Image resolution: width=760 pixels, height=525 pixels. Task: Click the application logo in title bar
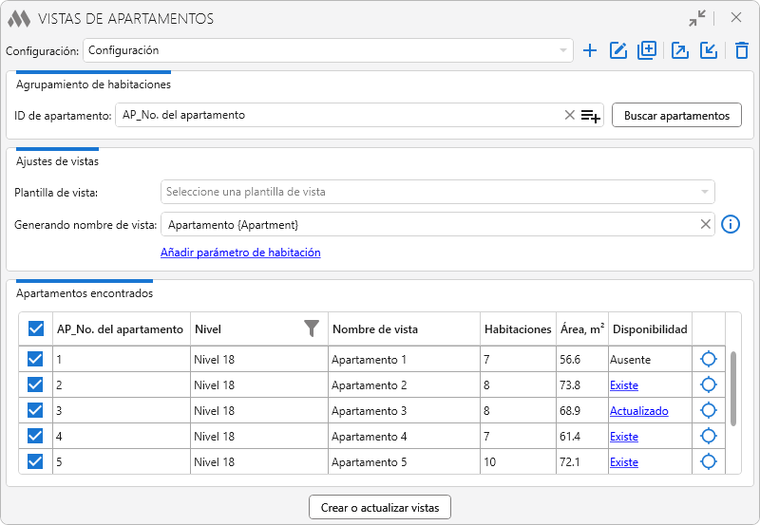(x=19, y=18)
